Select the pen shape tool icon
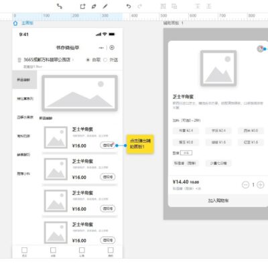The width and height of the screenshot is (268, 268). tap(94, 6)
